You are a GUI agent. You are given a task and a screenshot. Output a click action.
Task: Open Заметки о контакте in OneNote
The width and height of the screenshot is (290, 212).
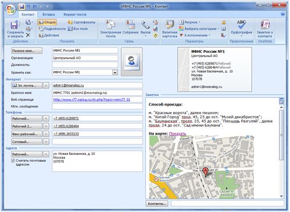click(x=265, y=29)
